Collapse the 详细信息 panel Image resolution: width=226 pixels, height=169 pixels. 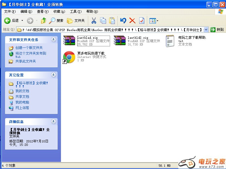(x=54, y=122)
